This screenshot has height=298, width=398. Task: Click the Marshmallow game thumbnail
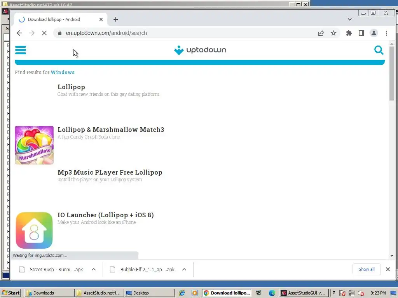click(x=34, y=145)
